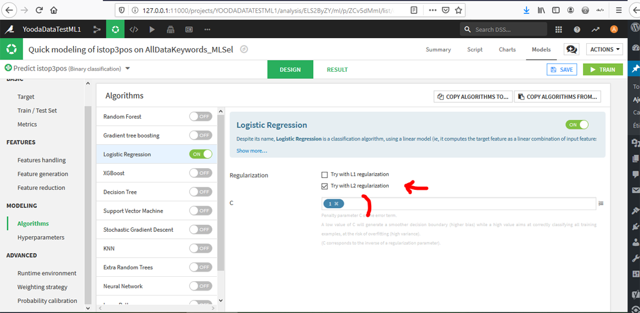
Task: Select the RESULT tab
Action: (337, 69)
